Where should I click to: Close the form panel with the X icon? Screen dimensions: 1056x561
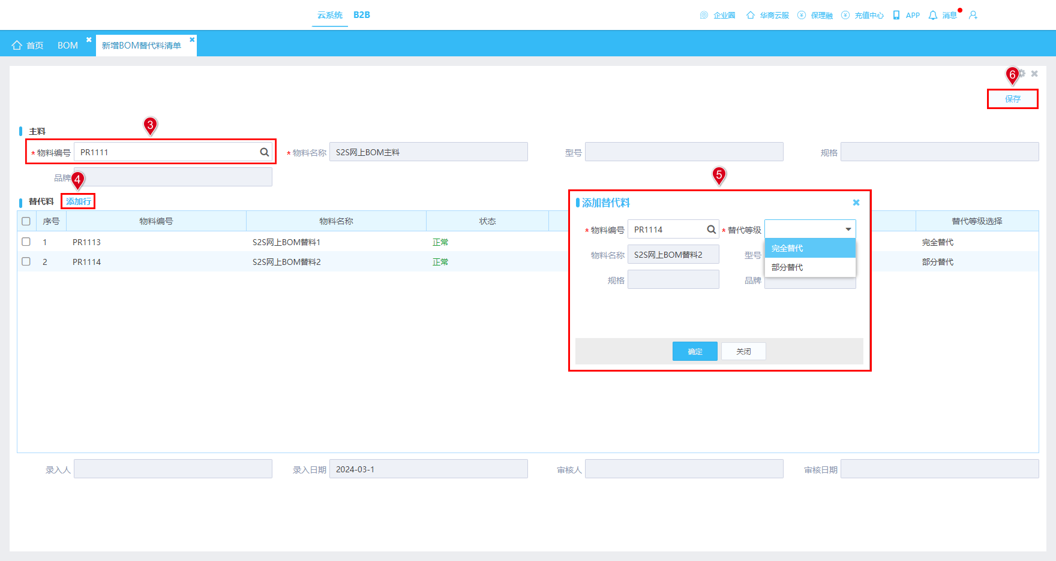[1034, 73]
